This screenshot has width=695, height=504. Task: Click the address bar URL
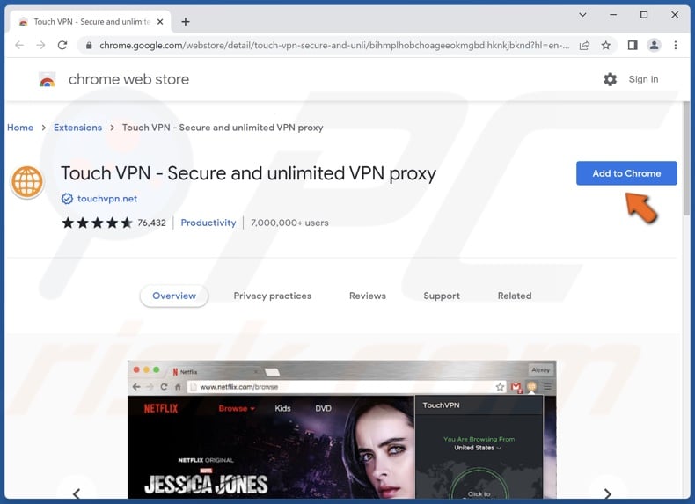[x=334, y=45]
